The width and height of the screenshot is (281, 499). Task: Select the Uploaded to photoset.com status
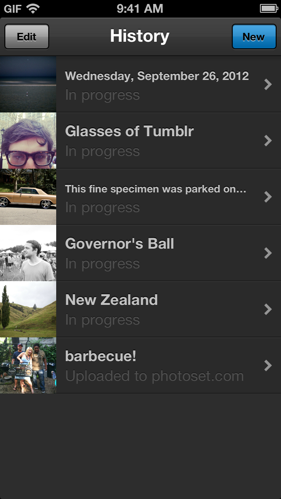[x=154, y=376]
